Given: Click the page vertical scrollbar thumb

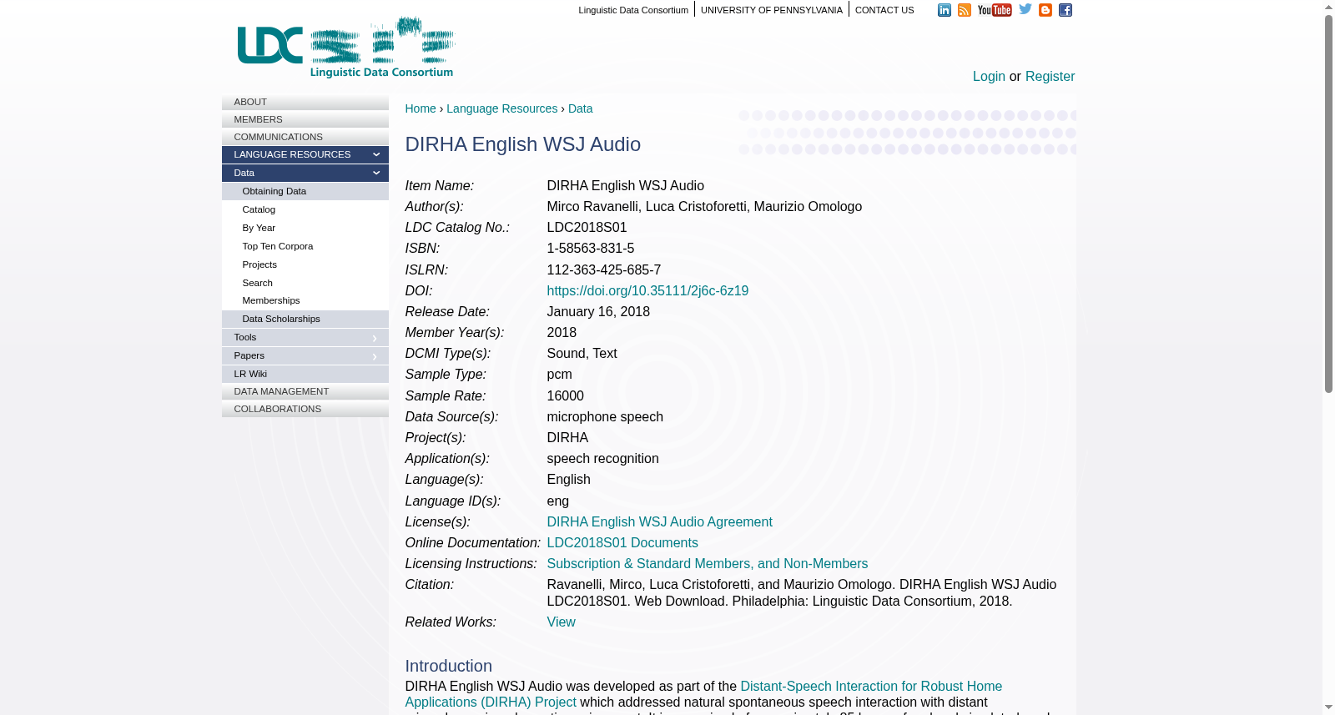Looking at the screenshot, I should pyautogui.click(x=1328, y=203).
